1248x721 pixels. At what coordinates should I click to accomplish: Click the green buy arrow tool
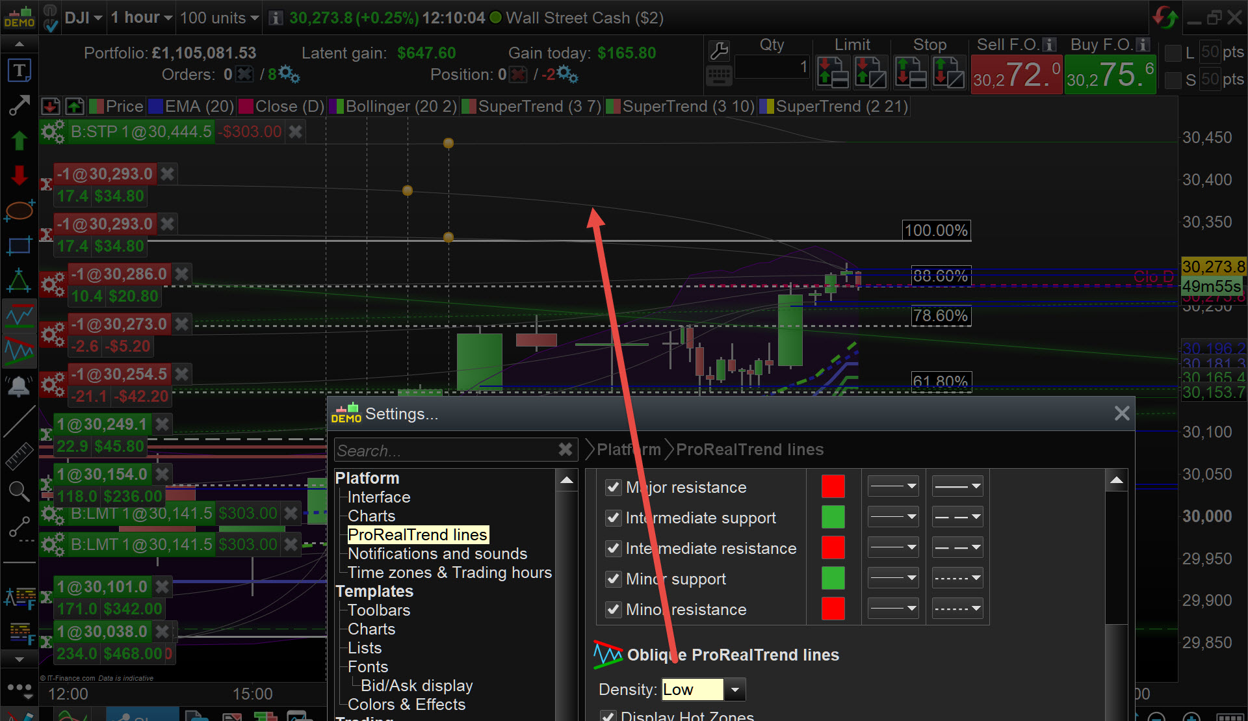tap(19, 140)
